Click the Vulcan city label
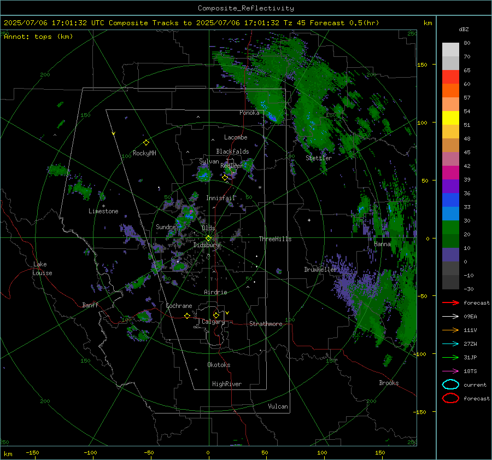 (278, 406)
